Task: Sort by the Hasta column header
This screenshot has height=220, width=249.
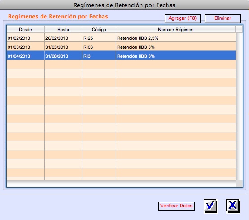Action: click(x=63, y=30)
